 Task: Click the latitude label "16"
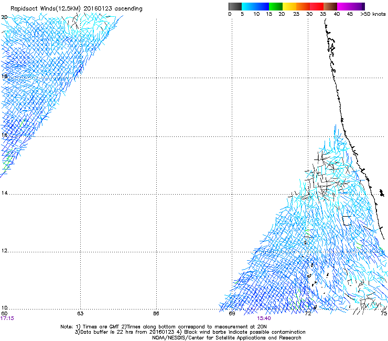pyautogui.click(x=4, y=135)
